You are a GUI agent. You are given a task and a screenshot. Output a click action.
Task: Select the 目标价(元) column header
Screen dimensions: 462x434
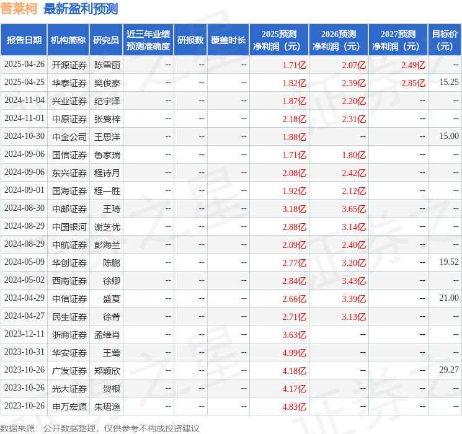(x=444, y=40)
